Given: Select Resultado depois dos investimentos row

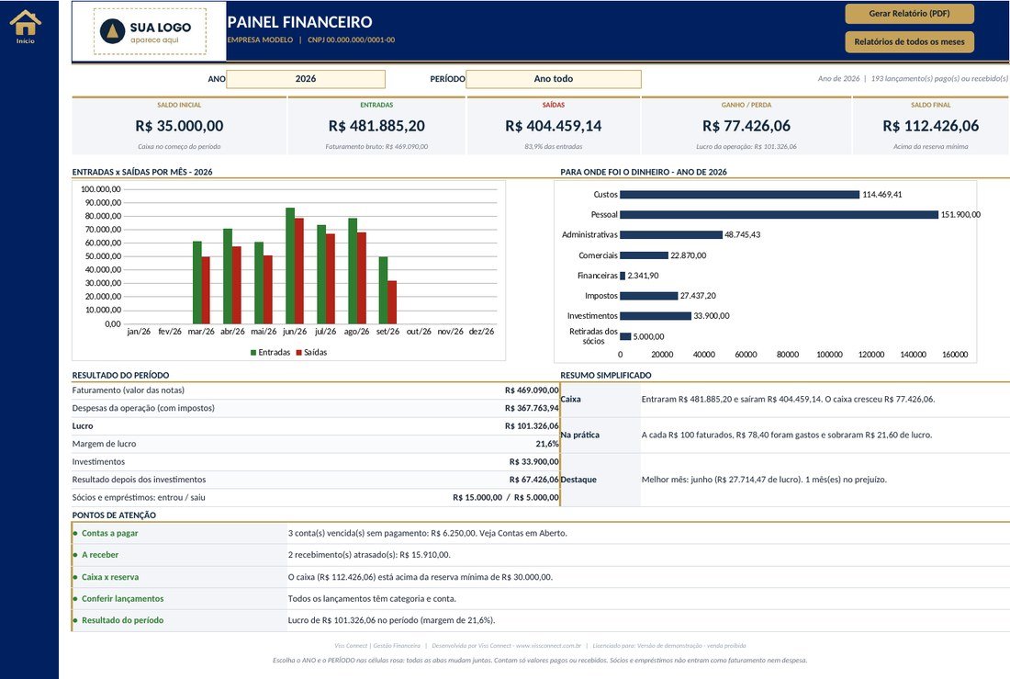Looking at the screenshot, I should point(316,480).
